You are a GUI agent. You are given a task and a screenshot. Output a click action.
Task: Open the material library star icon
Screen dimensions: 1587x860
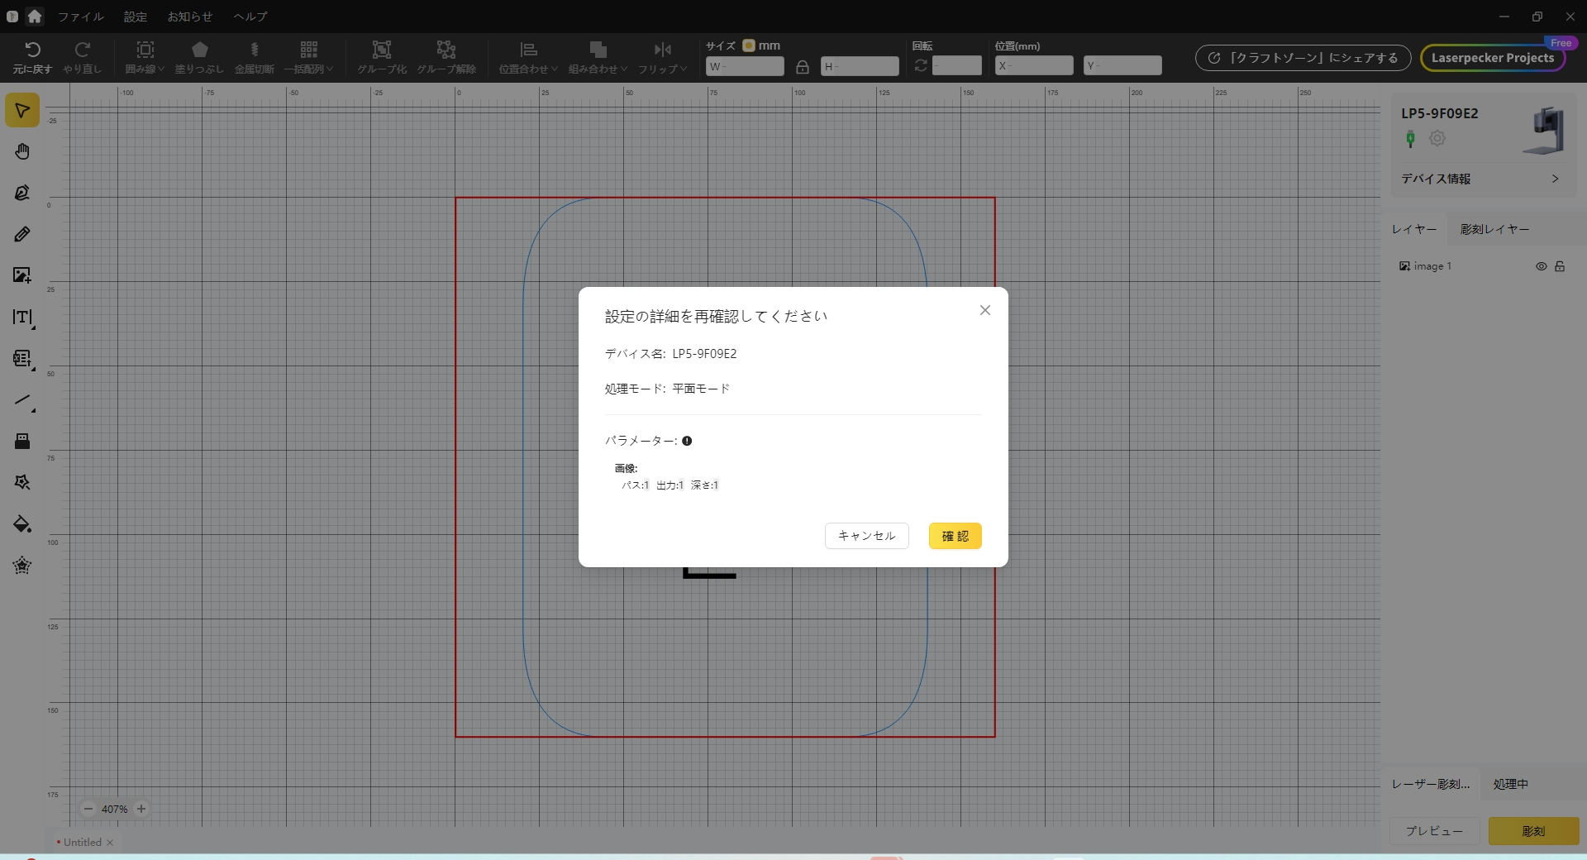click(x=22, y=566)
